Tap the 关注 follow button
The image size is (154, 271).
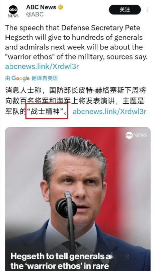(125, 10)
